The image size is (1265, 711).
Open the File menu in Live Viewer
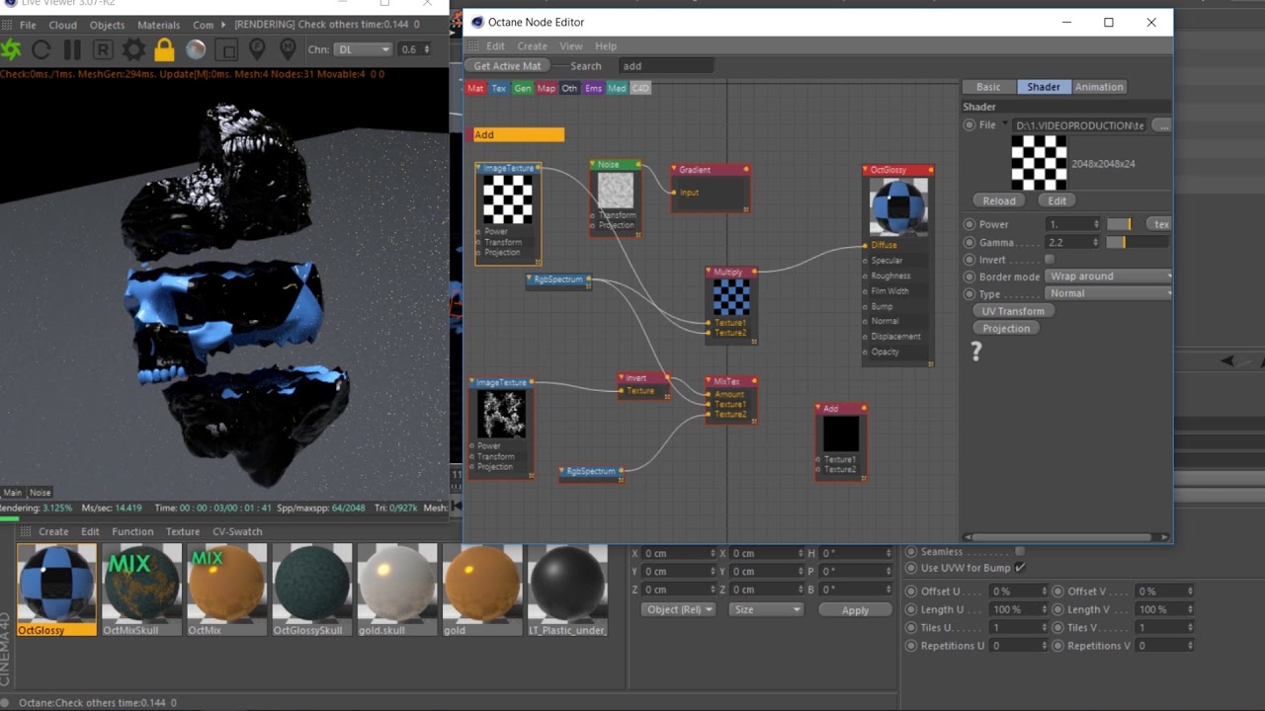28,25
